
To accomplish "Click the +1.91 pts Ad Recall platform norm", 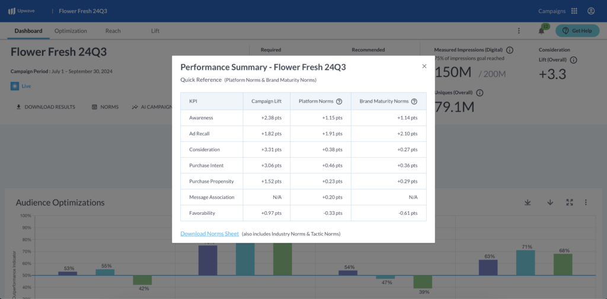I will [x=321, y=133].
